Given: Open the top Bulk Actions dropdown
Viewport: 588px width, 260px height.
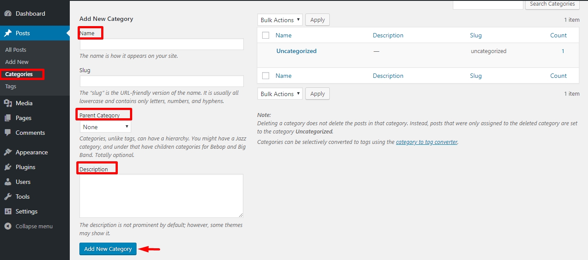Looking at the screenshot, I should (x=280, y=20).
